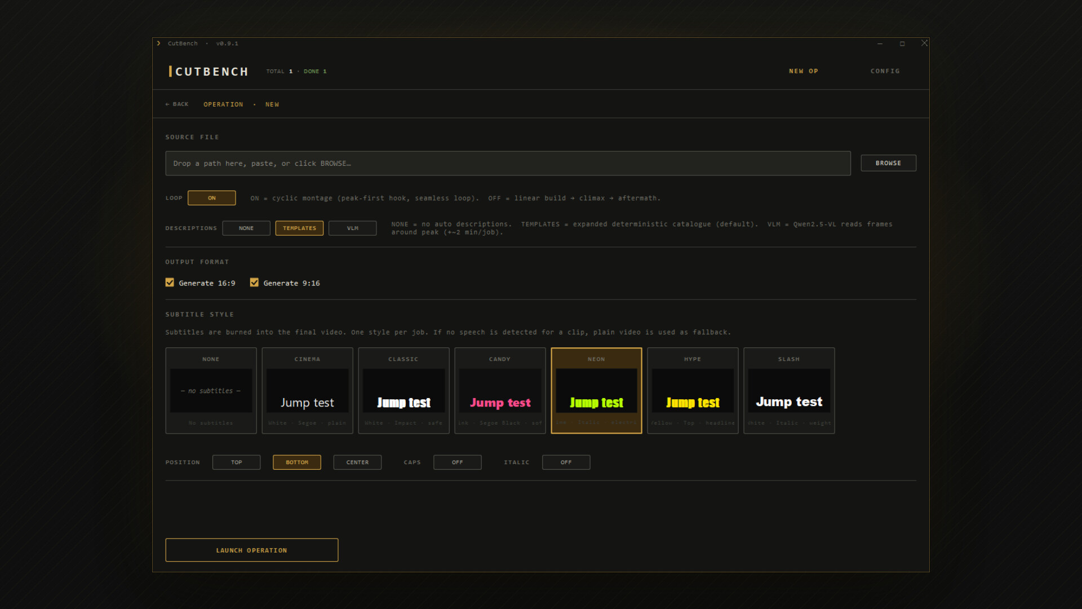This screenshot has width=1082, height=609.
Task: Close the CutBench window
Action: tap(924, 43)
